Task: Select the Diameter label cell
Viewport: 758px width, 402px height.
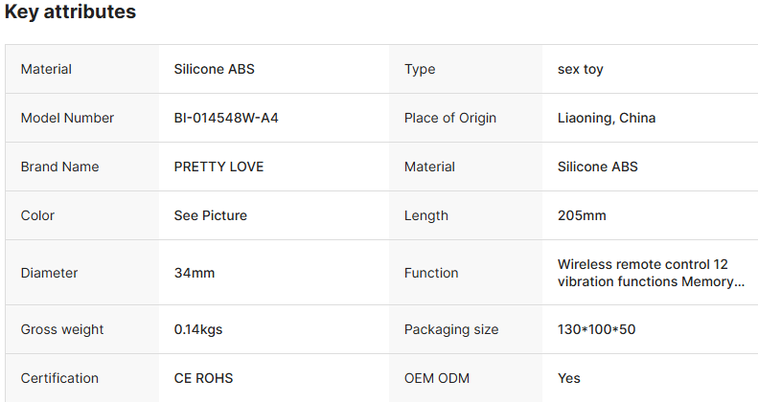Action: [48, 273]
